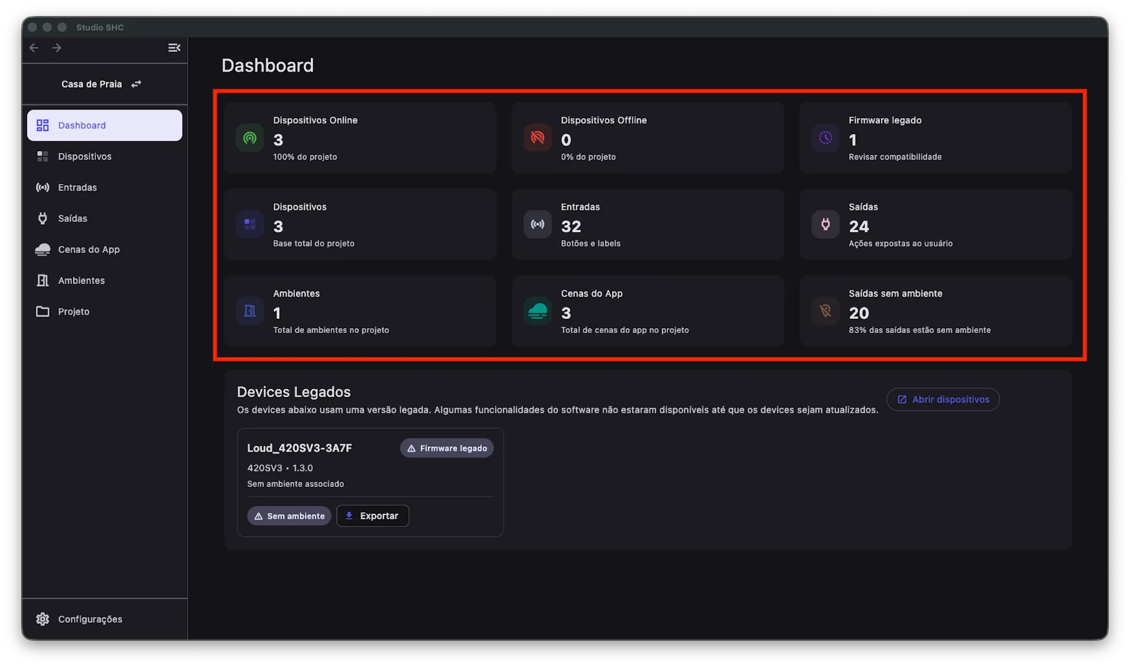Click the Saídas sem ambiente card icon
This screenshot has width=1130, height=667.
pos(825,311)
